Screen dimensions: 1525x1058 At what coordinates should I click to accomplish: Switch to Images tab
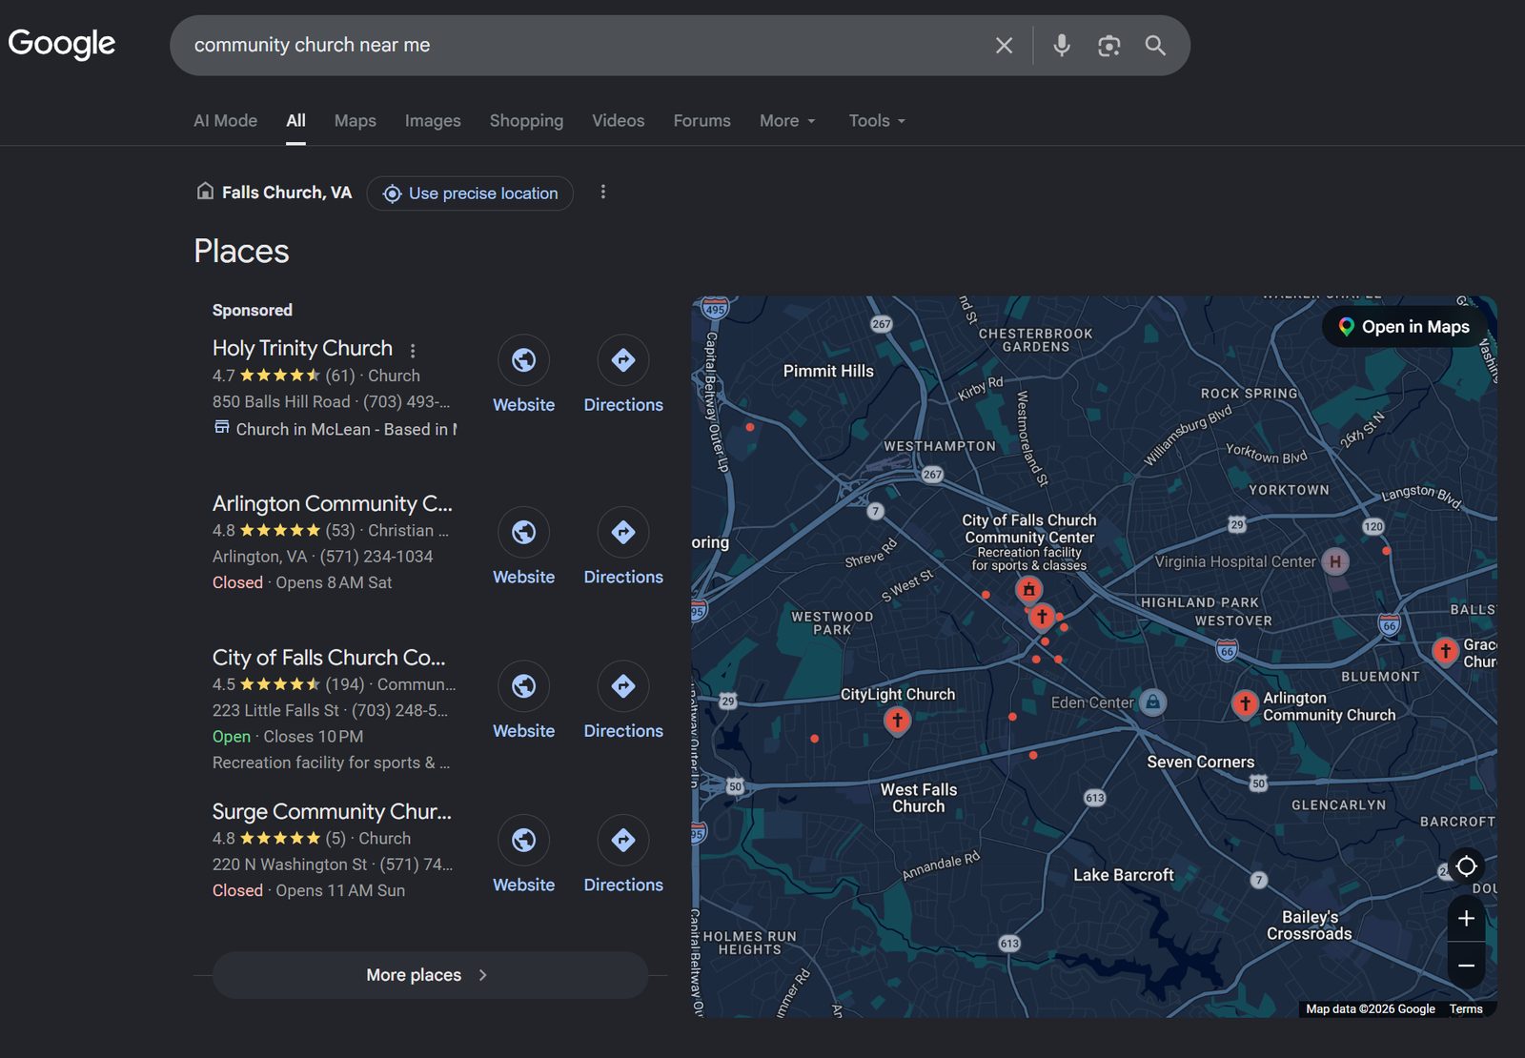[x=433, y=121]
